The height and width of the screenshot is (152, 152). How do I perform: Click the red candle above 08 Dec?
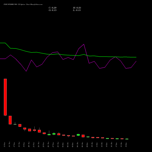pyautogui.click(x=83, y=136)
